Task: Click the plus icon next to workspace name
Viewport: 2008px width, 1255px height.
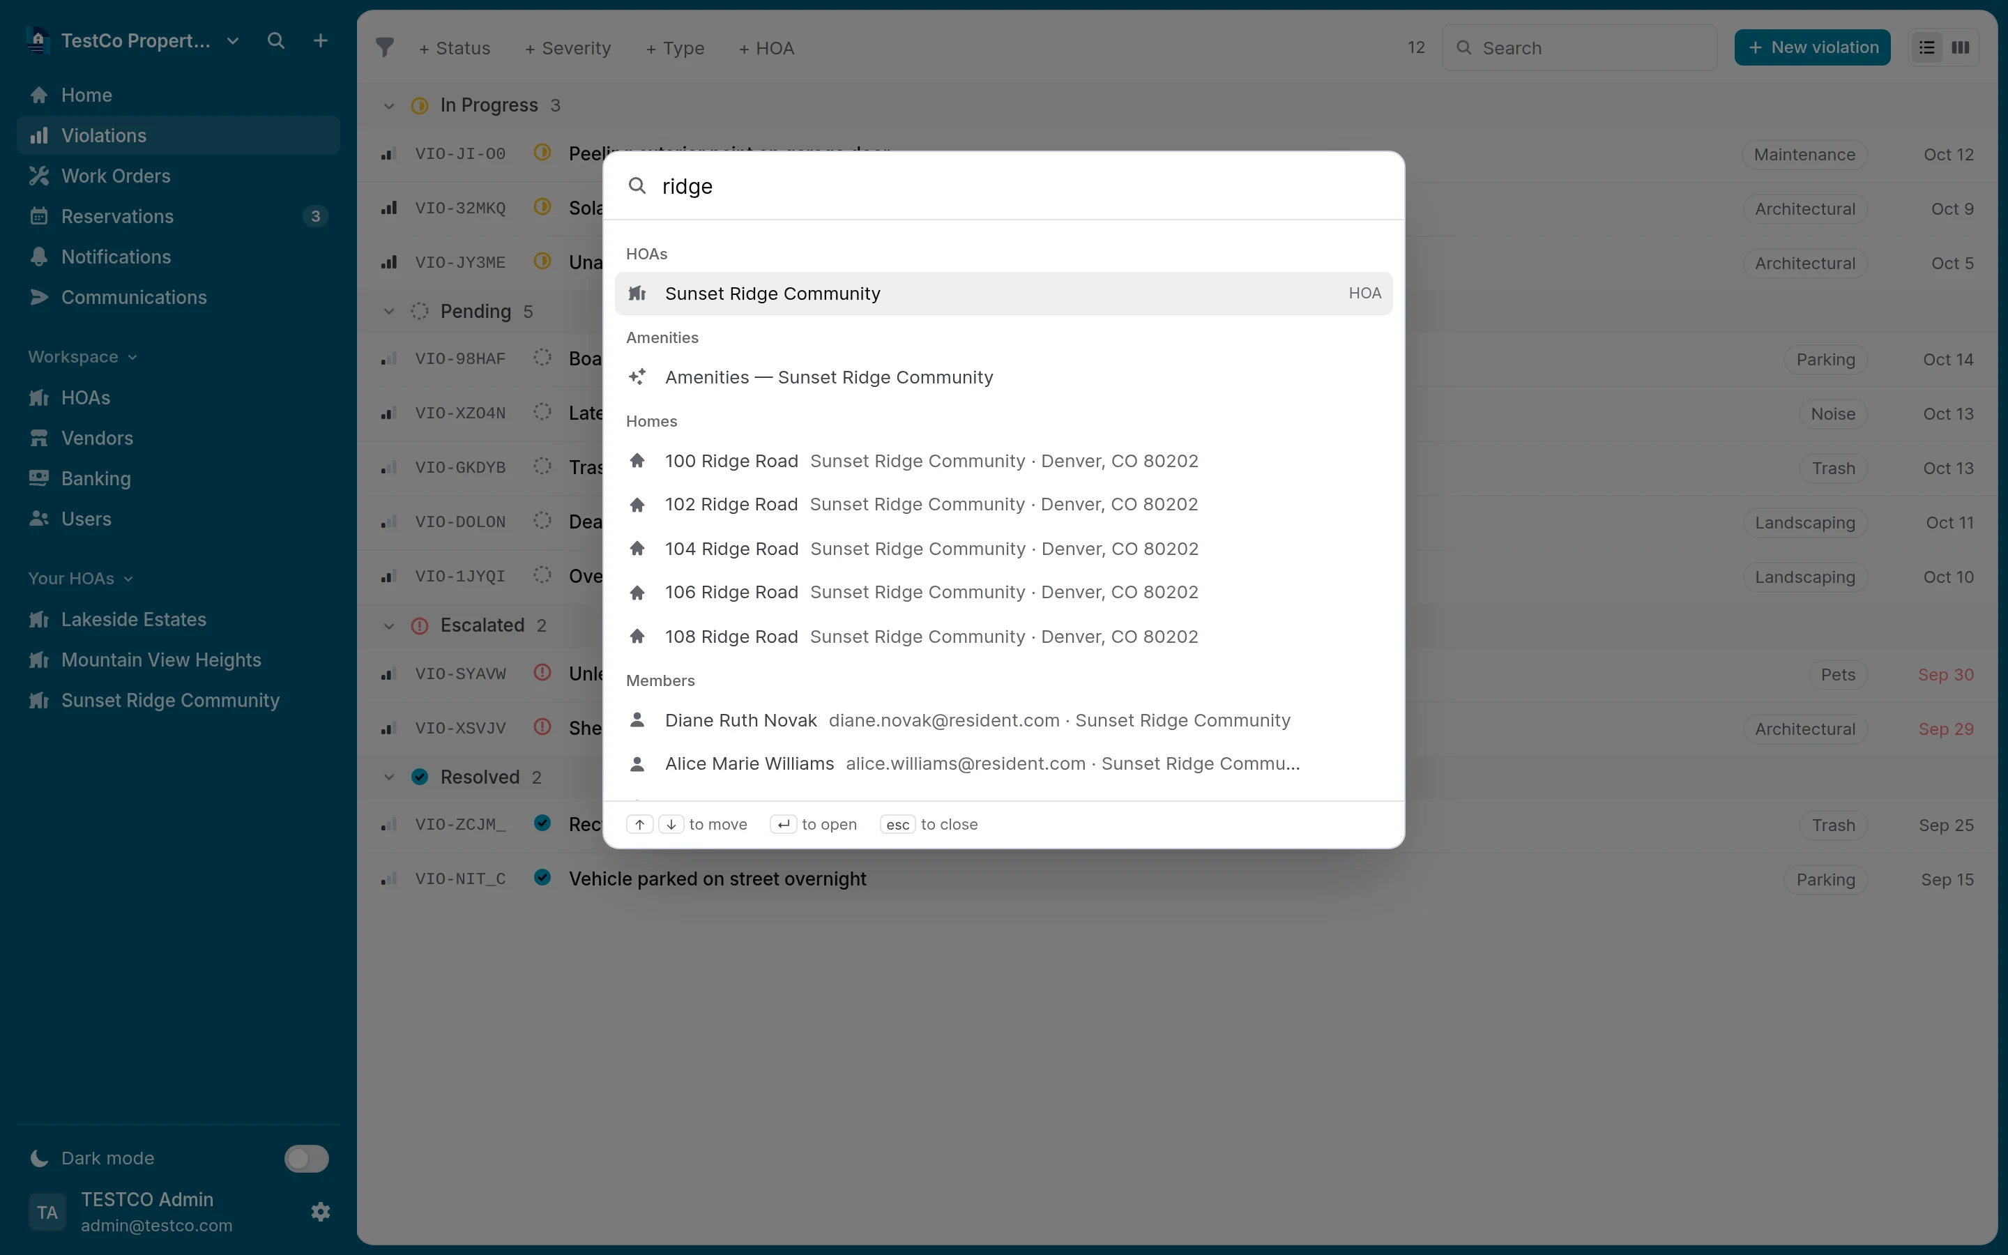Action: pos(320,40)
